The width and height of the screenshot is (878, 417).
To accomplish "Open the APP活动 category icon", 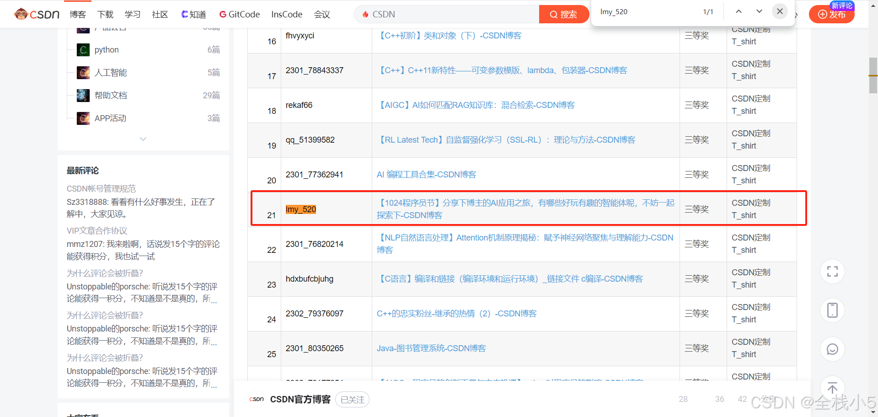I will click(x=83, y=118).
